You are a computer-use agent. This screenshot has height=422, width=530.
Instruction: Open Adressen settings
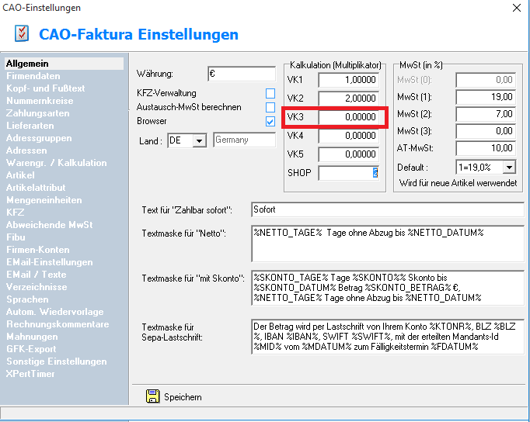[x=26, y=150]
